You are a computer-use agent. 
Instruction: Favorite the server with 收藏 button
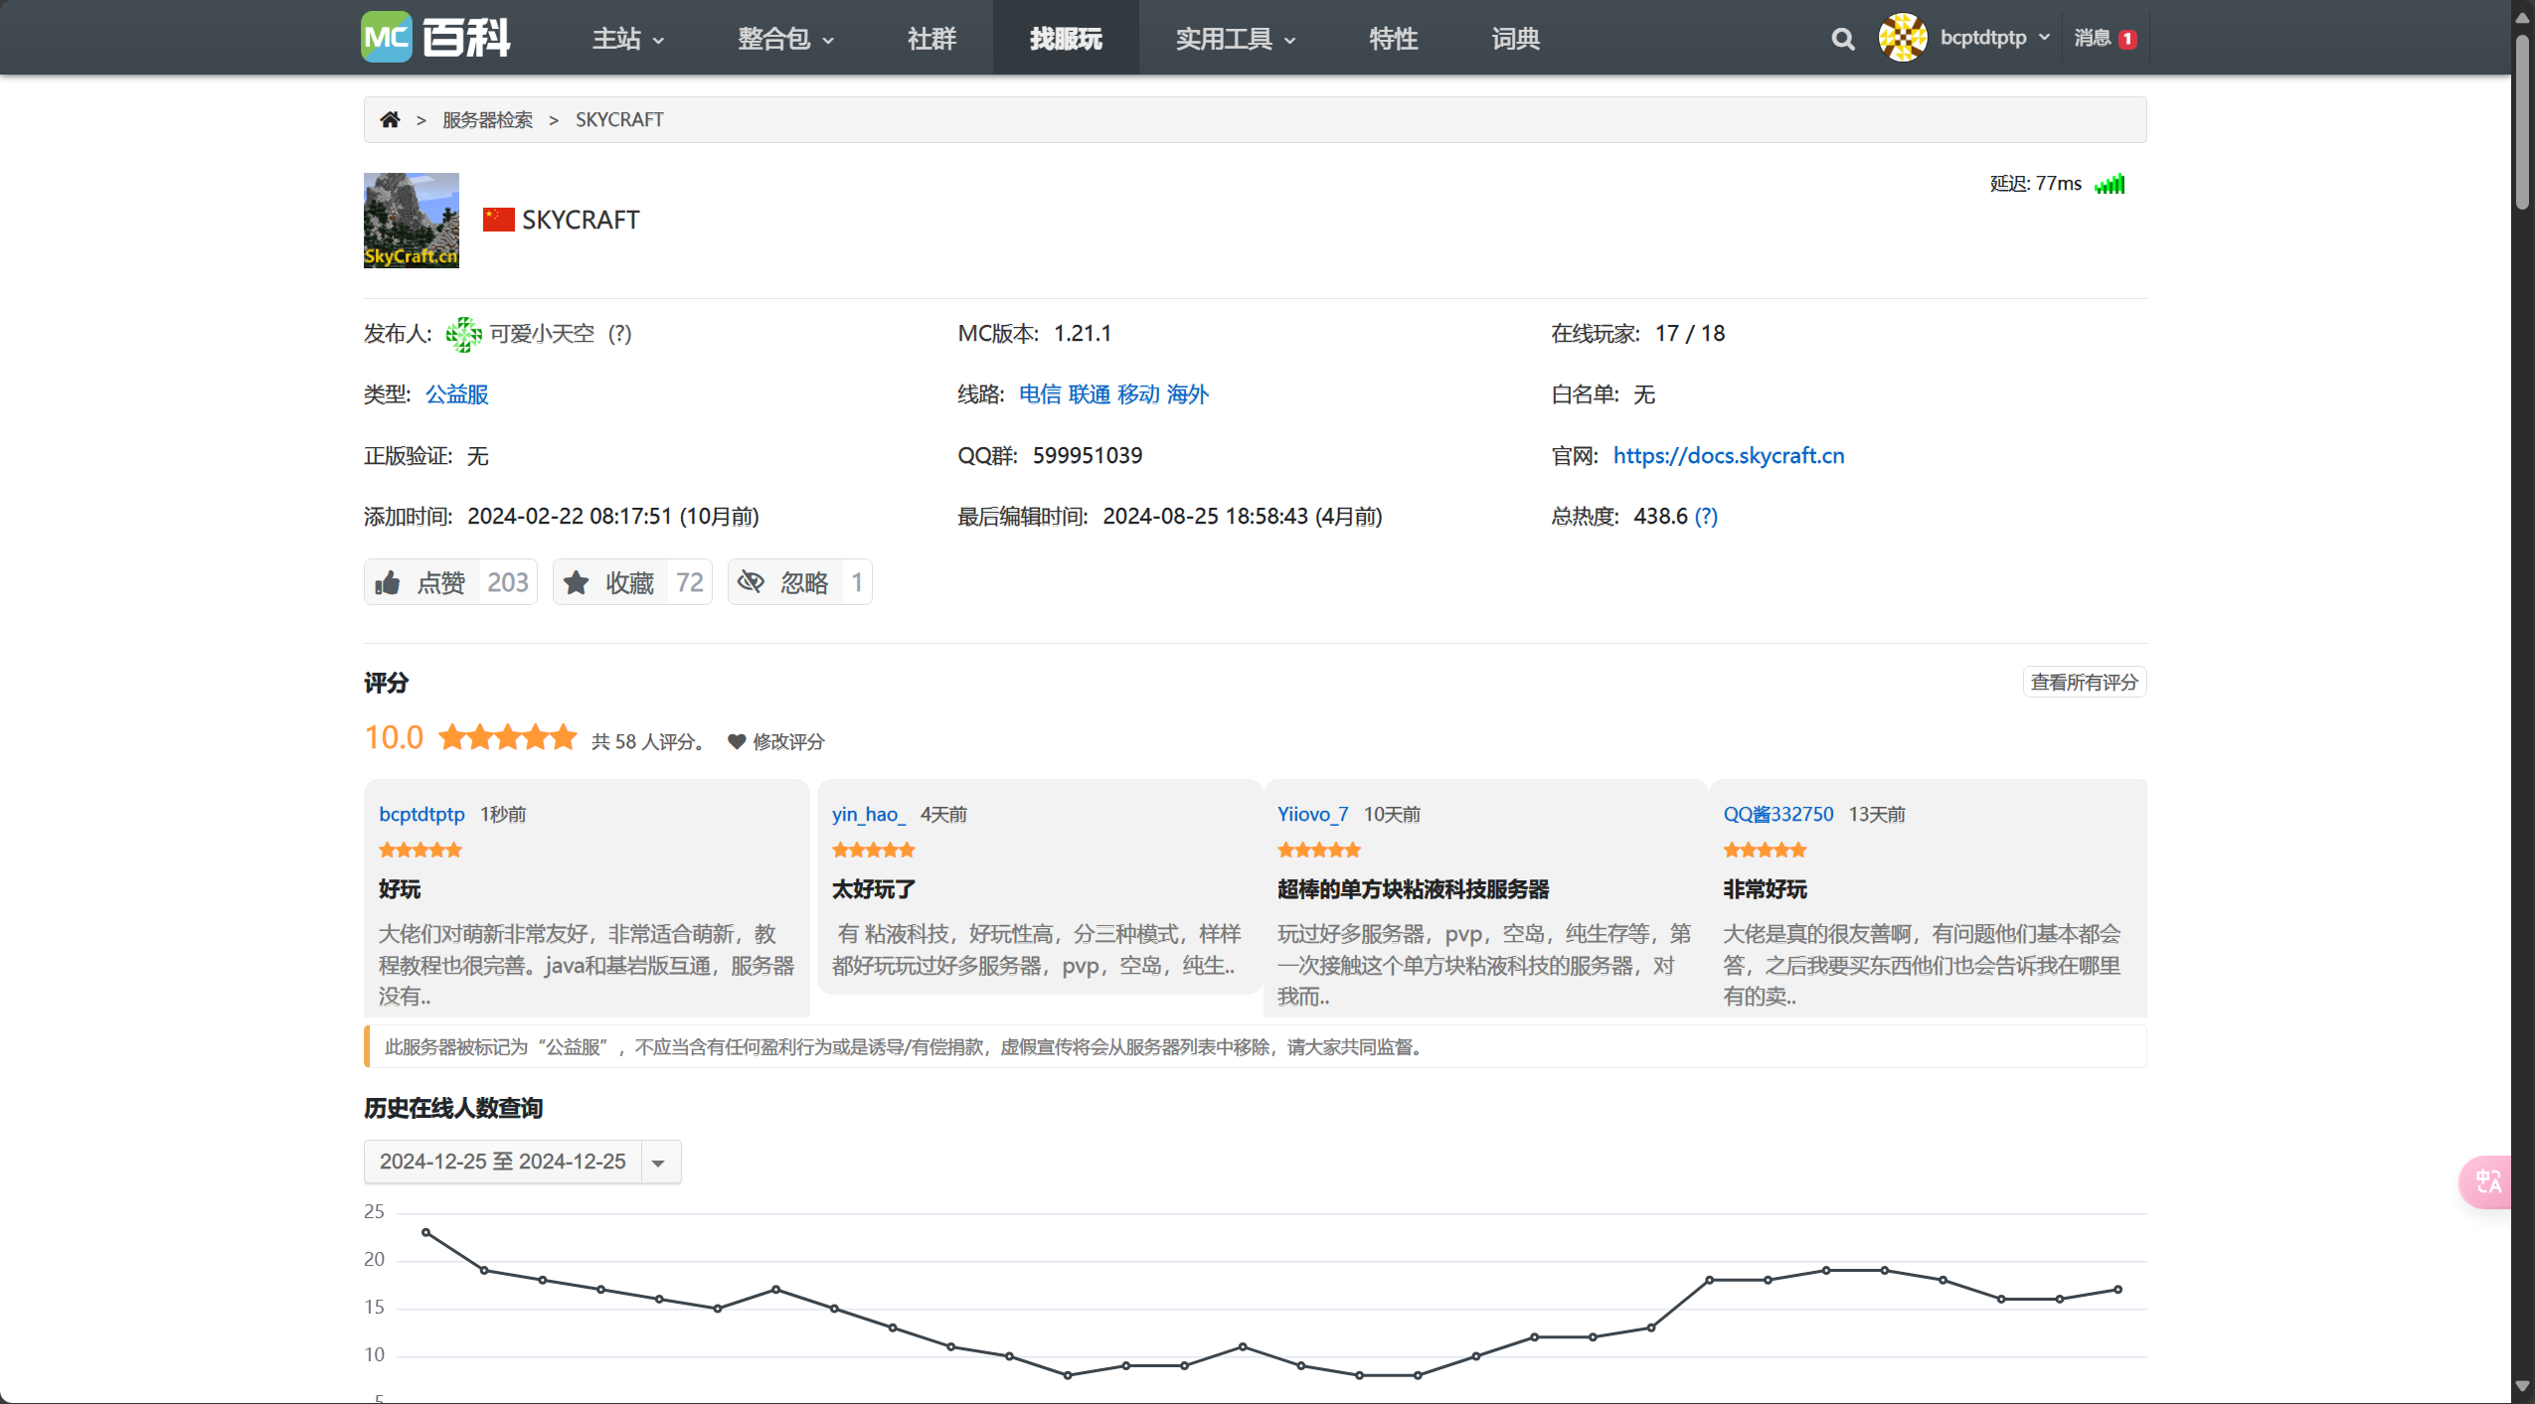pyautogui.click(x=632, y=582)
